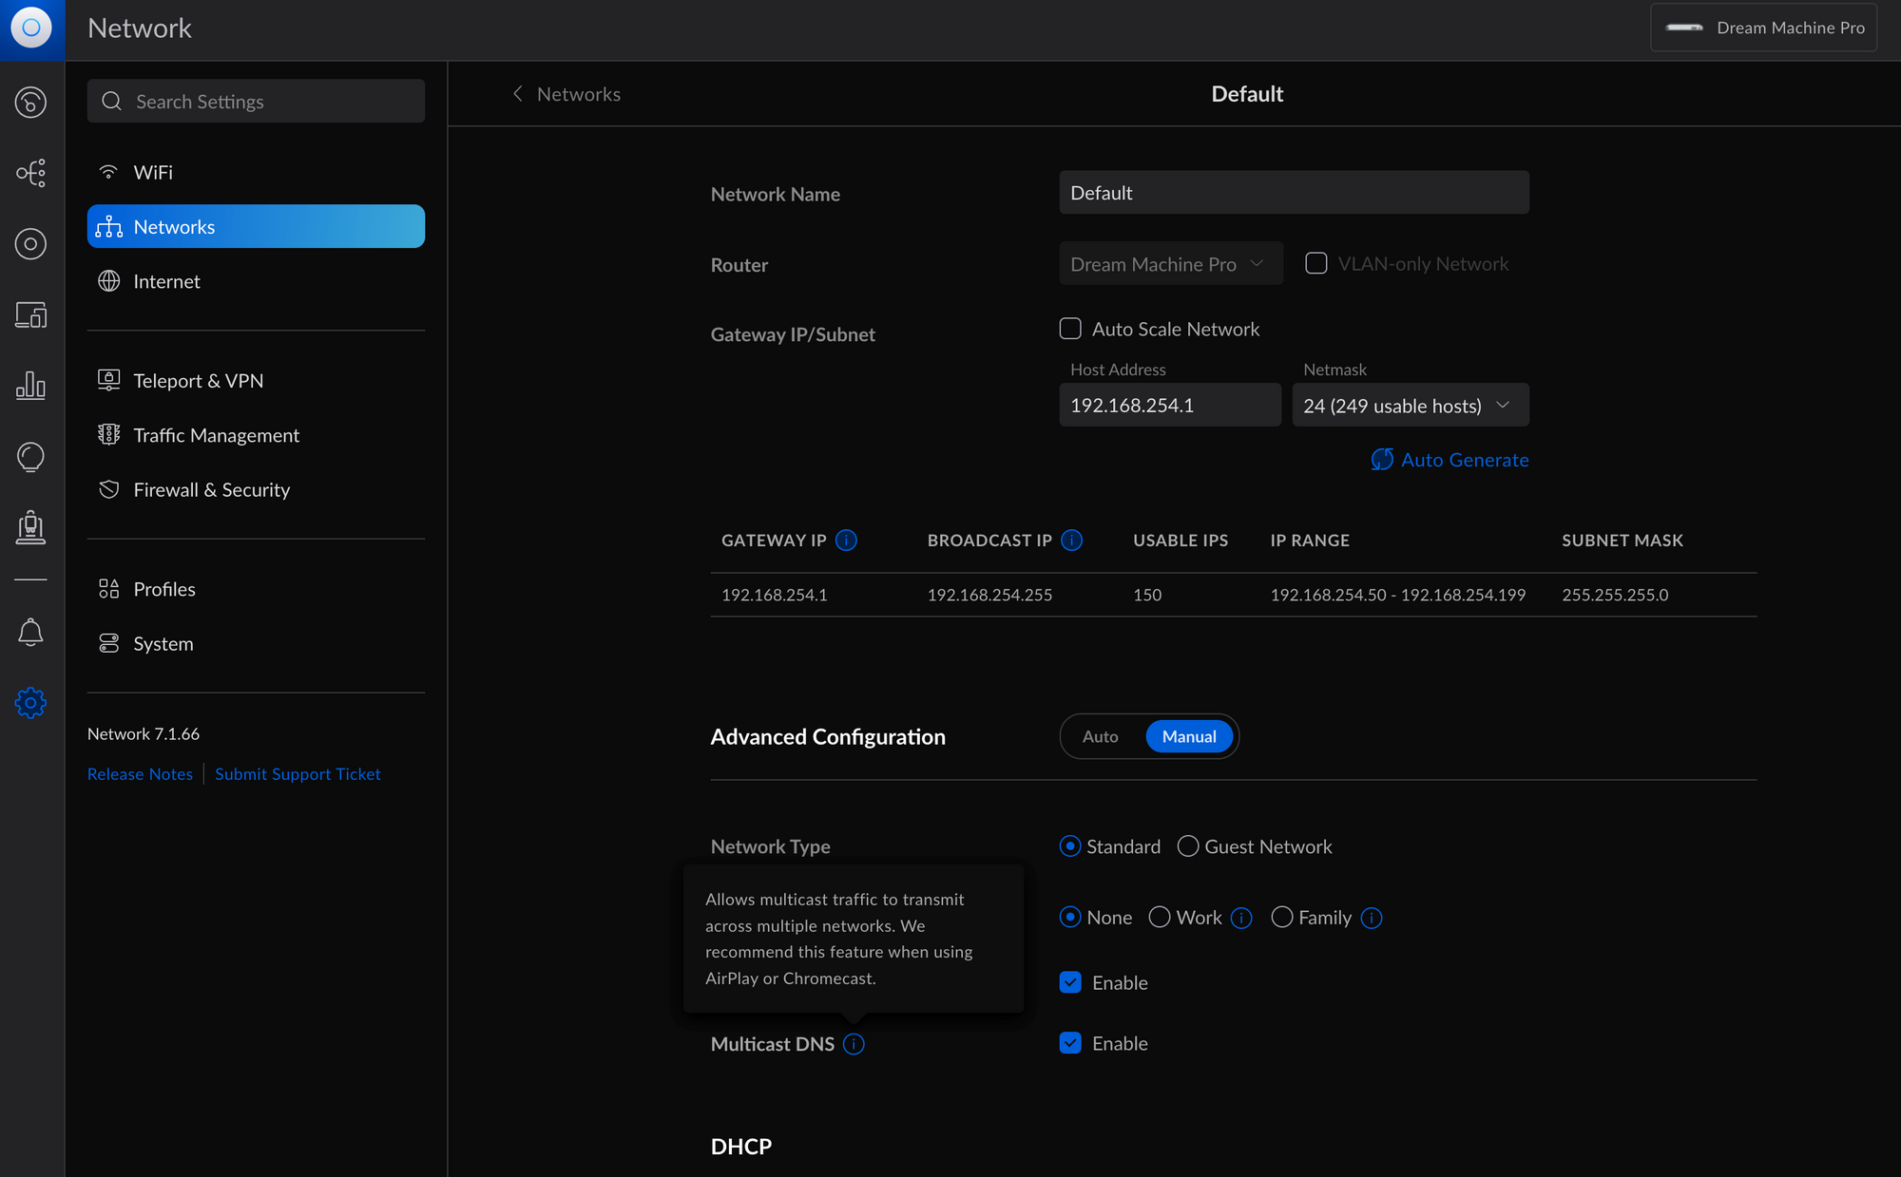Enable Multicast DNS checkbox
The width and height of the screenshot is (1901, 1177).
point(1071,1043)
